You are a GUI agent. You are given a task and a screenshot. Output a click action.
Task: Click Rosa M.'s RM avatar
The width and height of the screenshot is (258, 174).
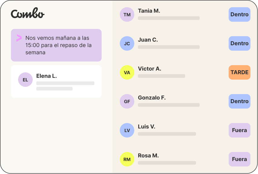pyautogui.click(x=127, y=159)
